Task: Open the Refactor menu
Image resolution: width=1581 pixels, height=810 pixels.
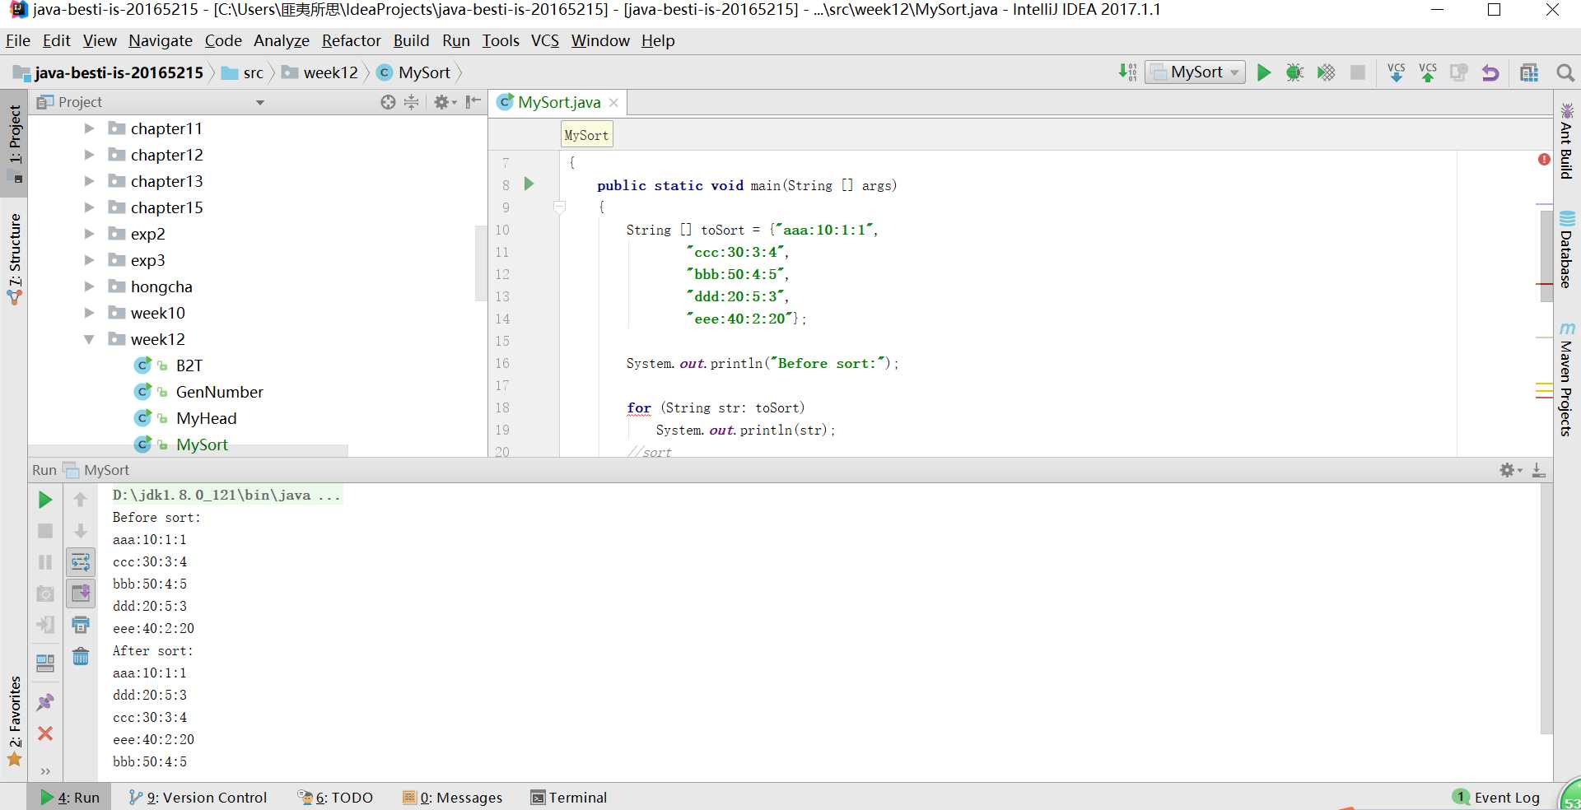Action: [351, 40]
